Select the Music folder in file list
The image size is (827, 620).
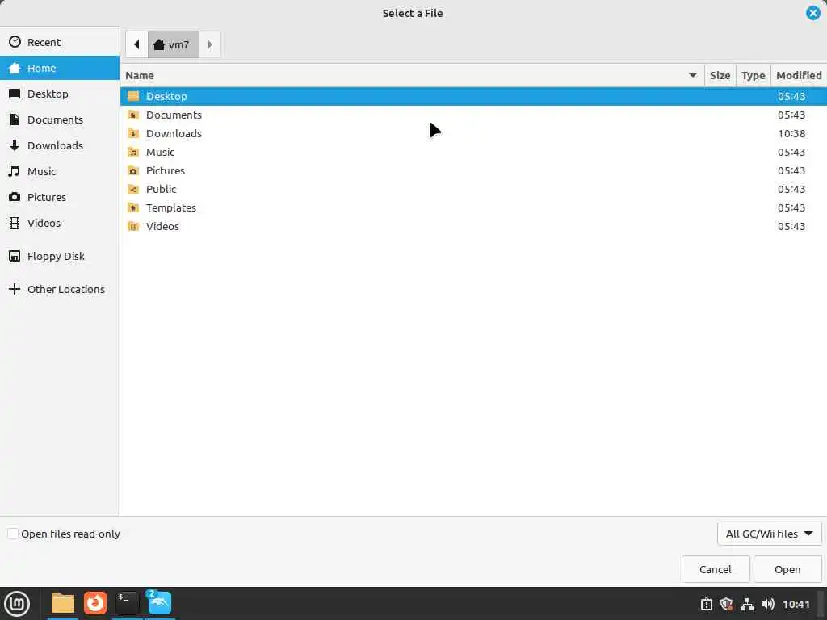[x=473, y=152]
